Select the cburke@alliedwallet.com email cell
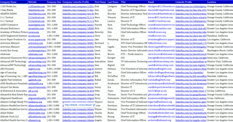233x122 pixels. click(x=161, y=113)
